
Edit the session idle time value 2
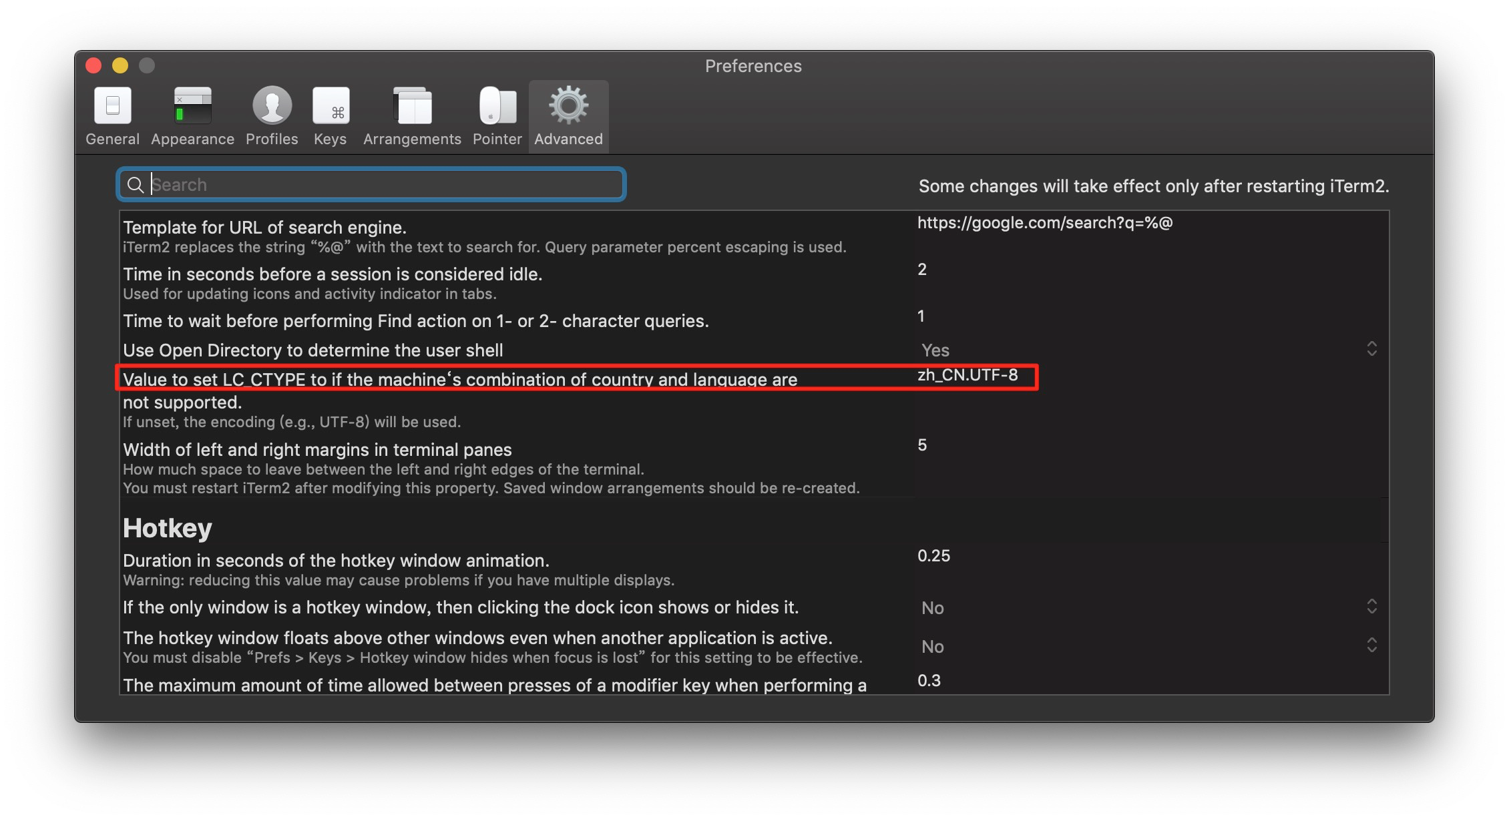[x=922, y=270]
